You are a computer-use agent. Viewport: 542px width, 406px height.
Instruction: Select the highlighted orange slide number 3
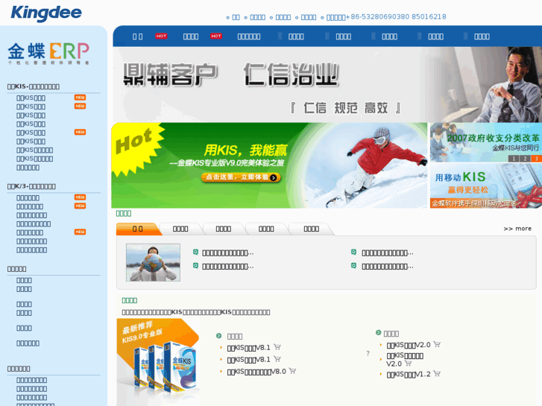[x=536, y=159]
